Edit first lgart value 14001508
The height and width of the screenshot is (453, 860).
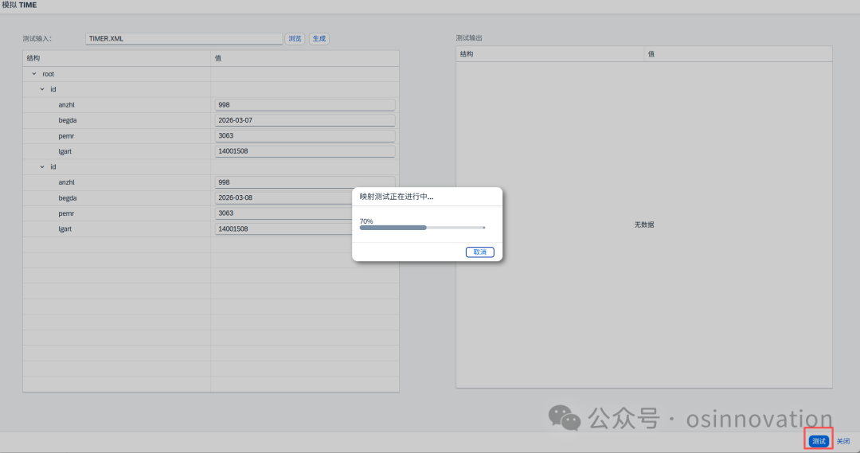[304, 150]
